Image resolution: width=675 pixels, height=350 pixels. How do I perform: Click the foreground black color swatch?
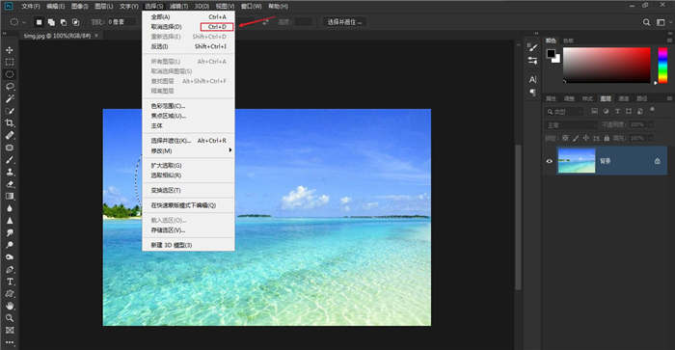click(551, 53)
